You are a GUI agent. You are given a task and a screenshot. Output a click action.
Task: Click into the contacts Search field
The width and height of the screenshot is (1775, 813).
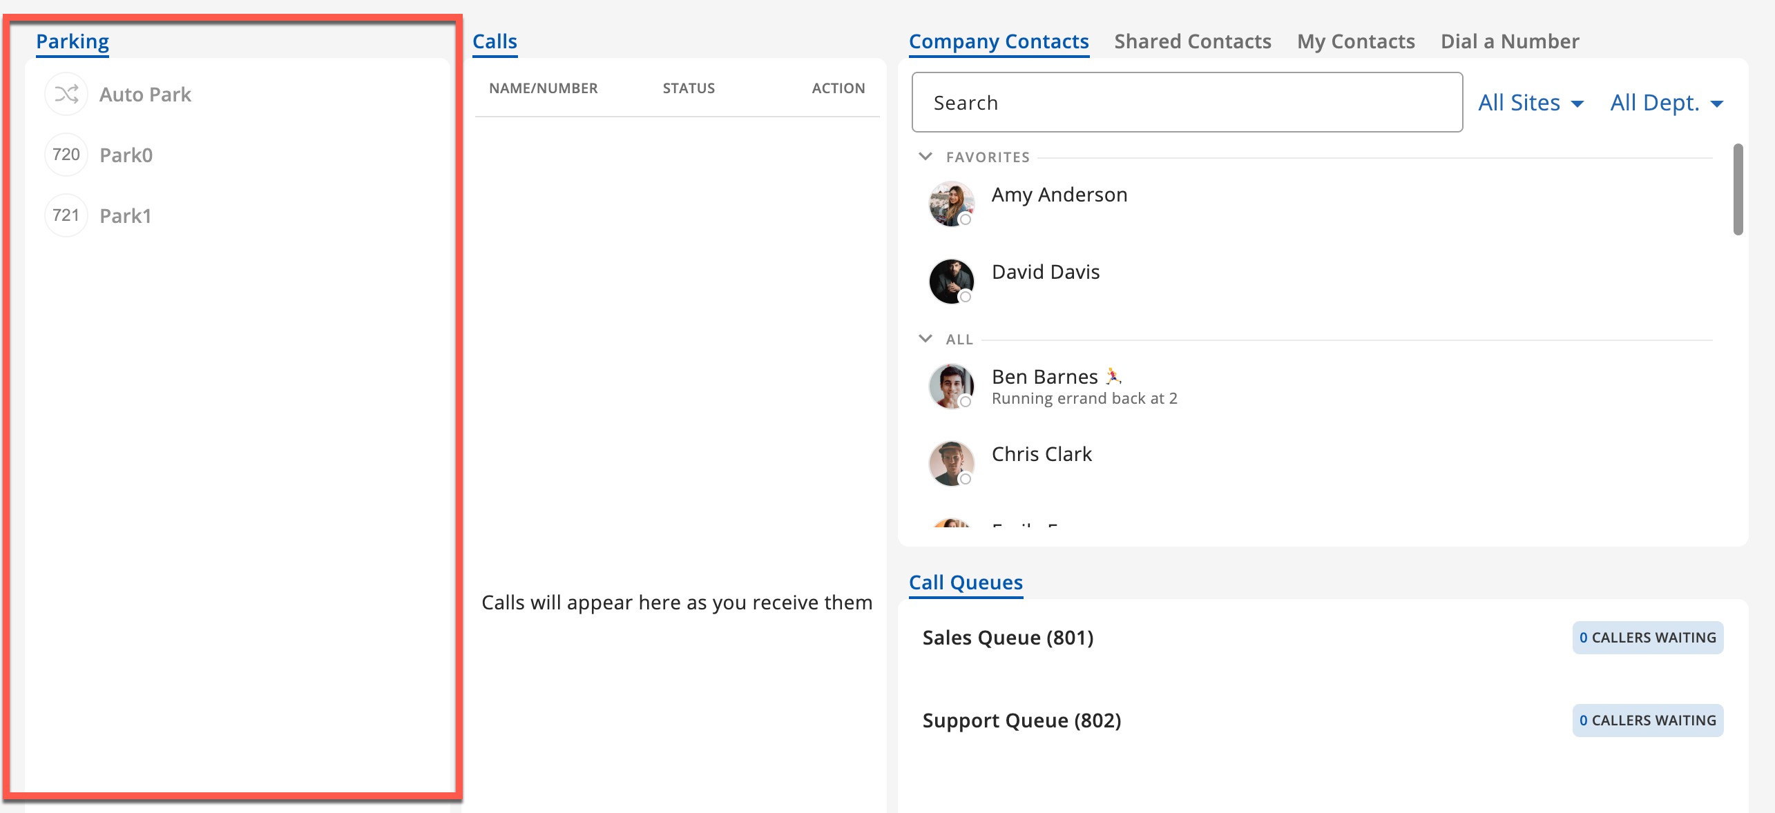tap(1186, 103)
